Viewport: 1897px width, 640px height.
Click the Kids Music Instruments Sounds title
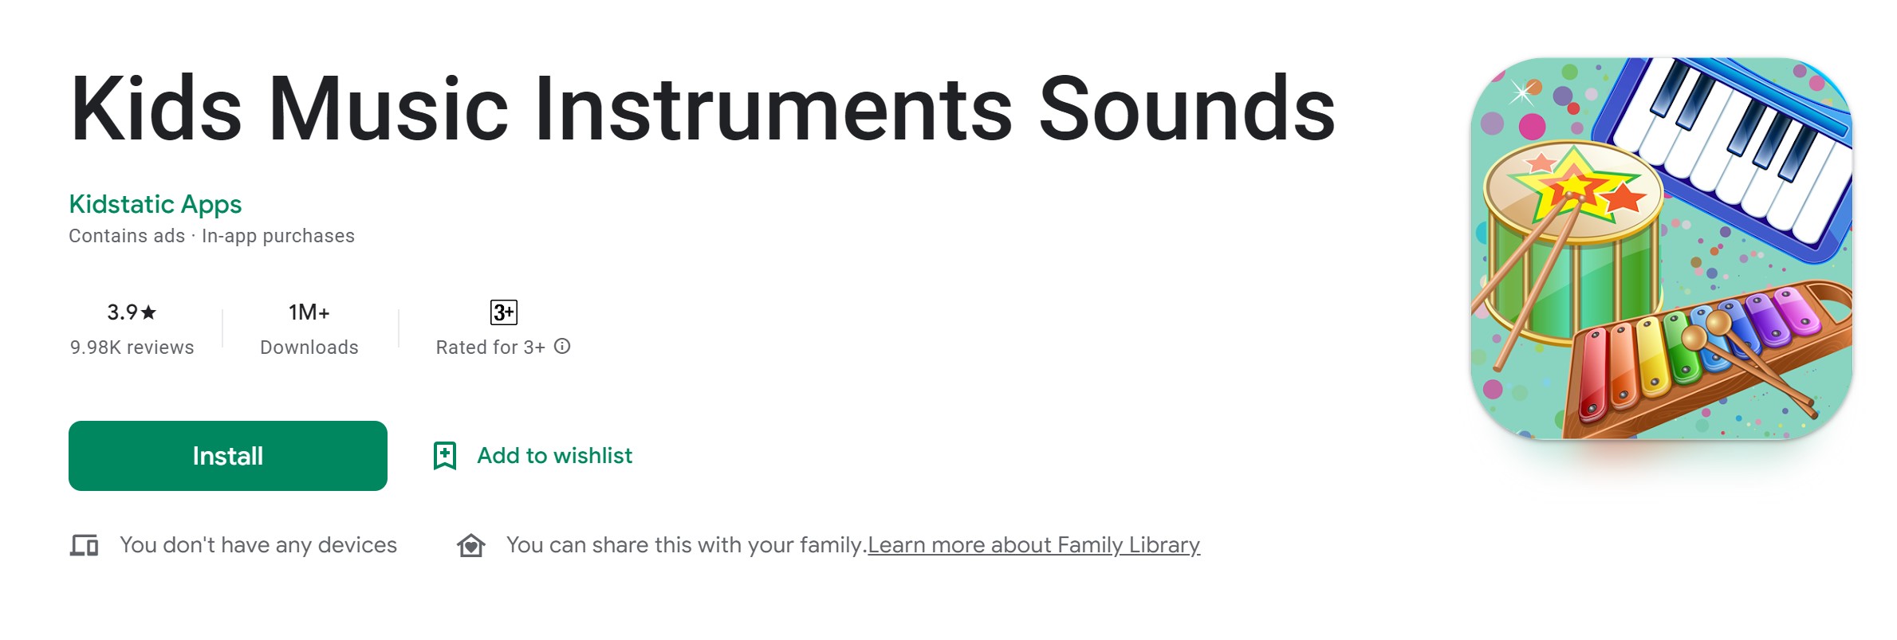click(x=703, y=108)
